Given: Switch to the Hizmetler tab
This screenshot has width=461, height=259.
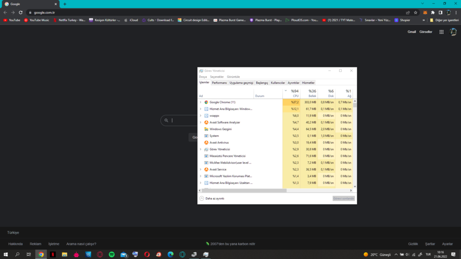Looking at the screenshot, I should [x=308, y=83].
